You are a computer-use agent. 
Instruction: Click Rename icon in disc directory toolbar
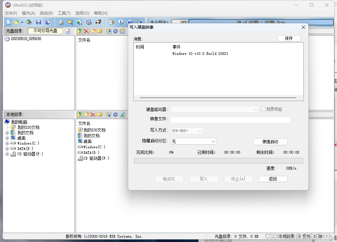(100, 31)
